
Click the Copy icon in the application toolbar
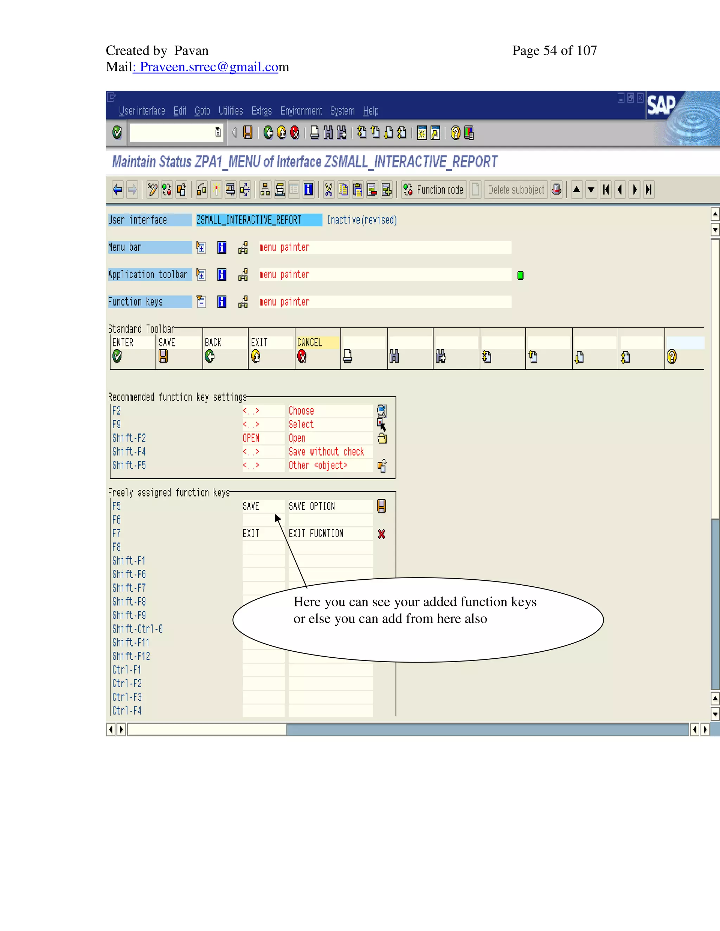tap(343, 189)
